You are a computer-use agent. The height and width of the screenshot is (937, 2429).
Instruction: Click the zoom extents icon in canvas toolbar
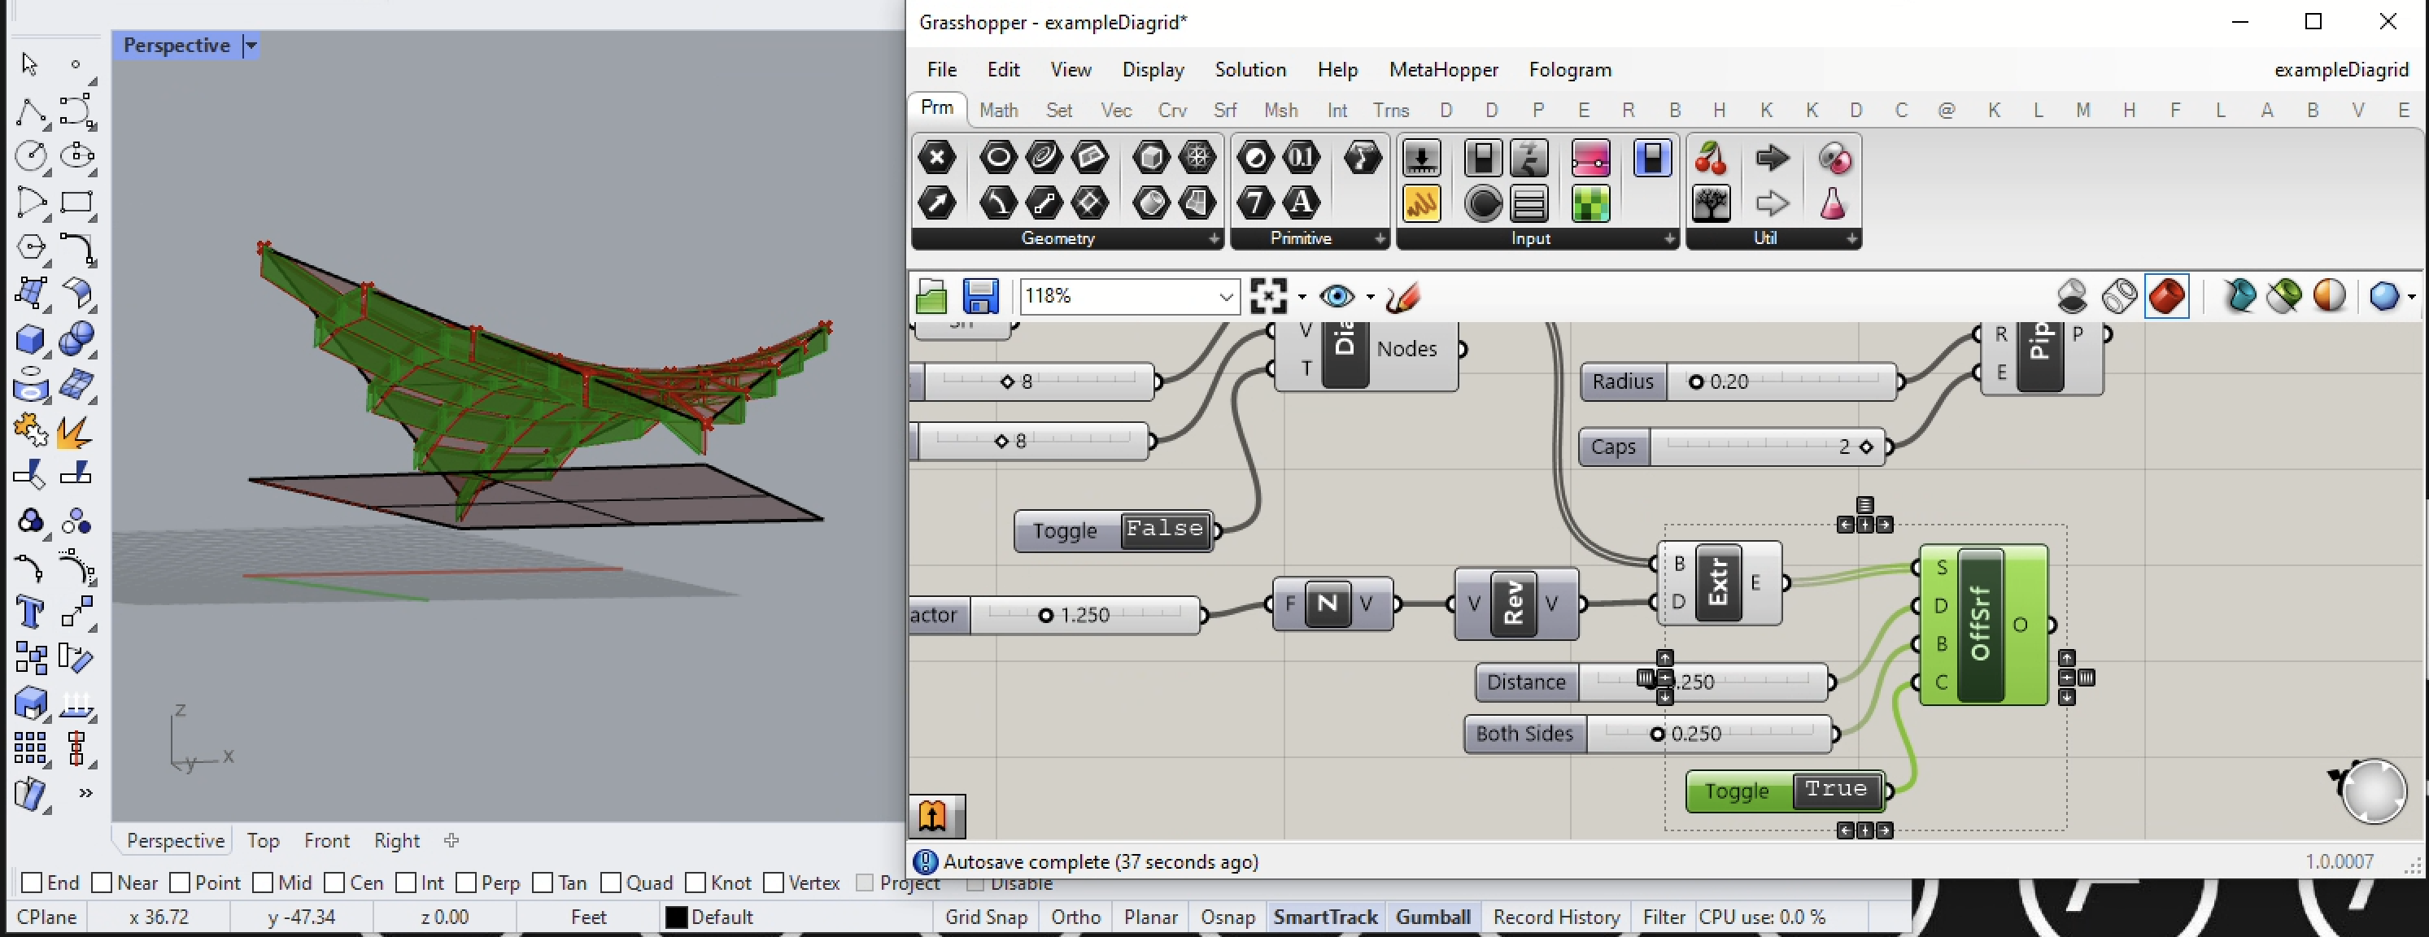pos(1267,297)
